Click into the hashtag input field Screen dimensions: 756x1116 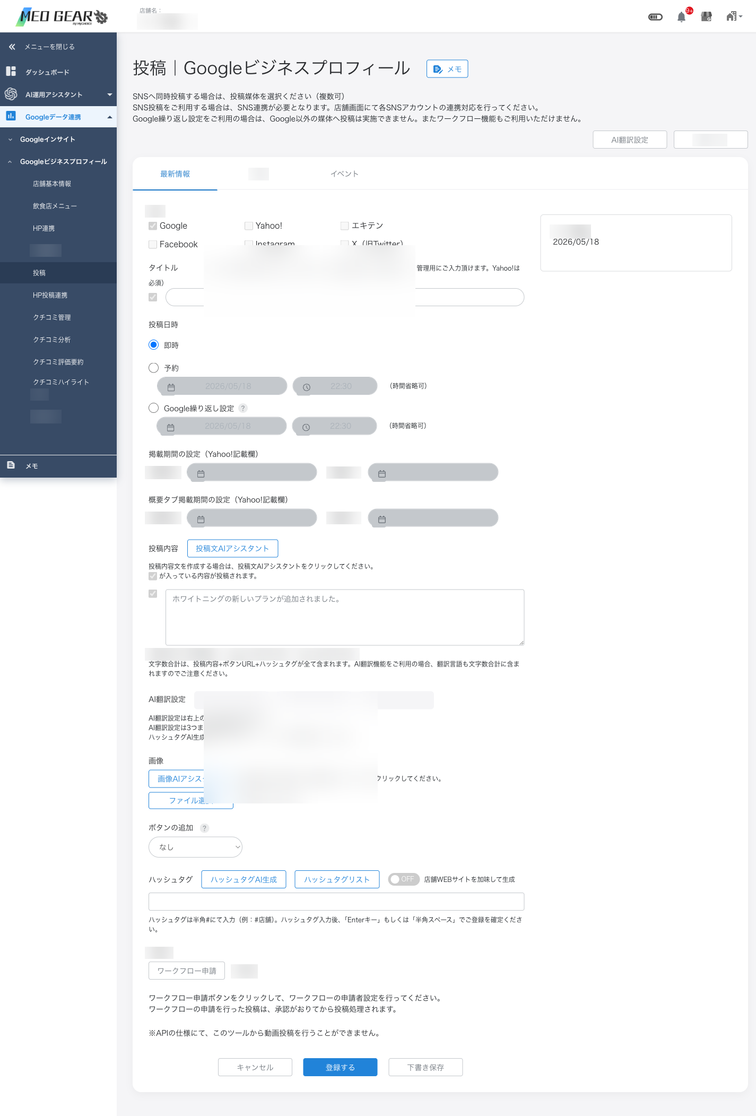pyautogui.click(x=336, y=902)
